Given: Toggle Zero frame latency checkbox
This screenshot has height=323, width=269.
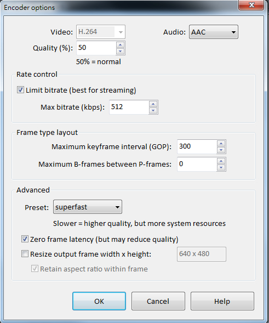Looking at the screenshot, I should click(x=25, y=239).
